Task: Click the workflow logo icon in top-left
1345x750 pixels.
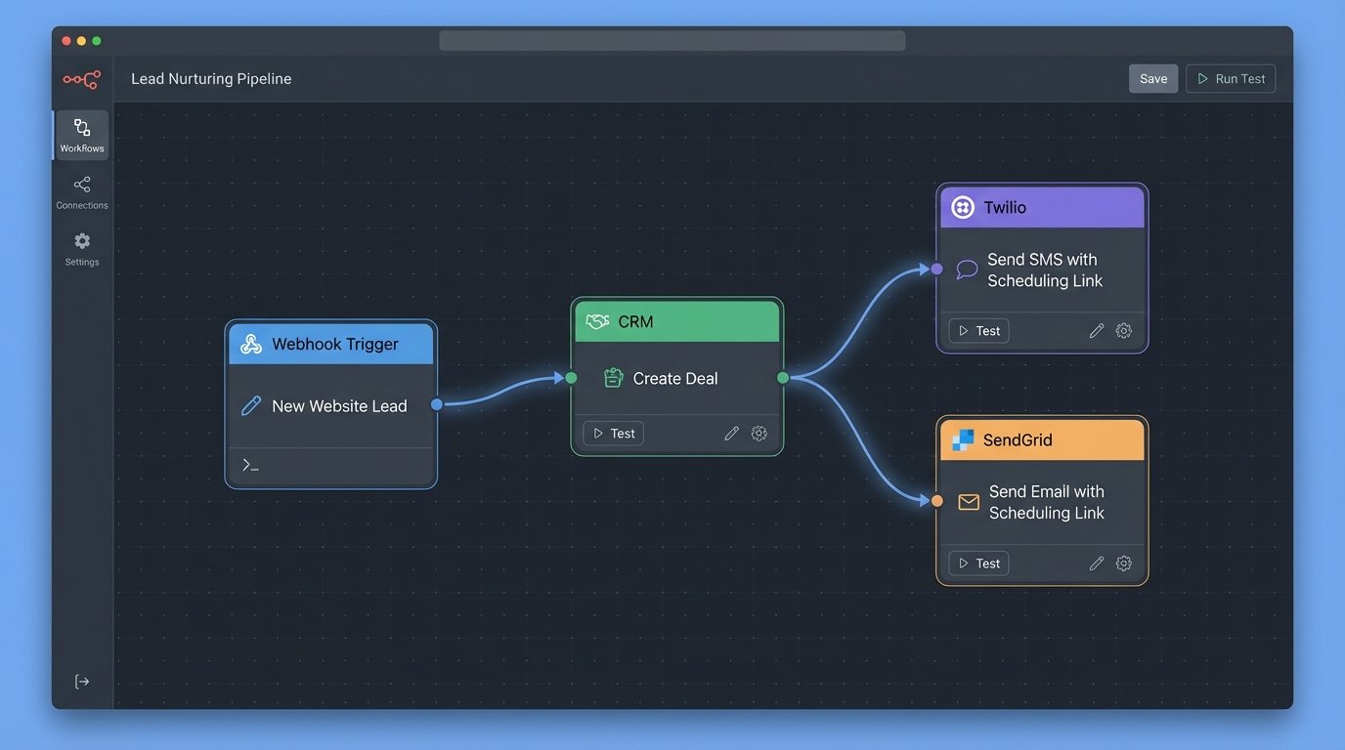Action: (x=82, y=79)
